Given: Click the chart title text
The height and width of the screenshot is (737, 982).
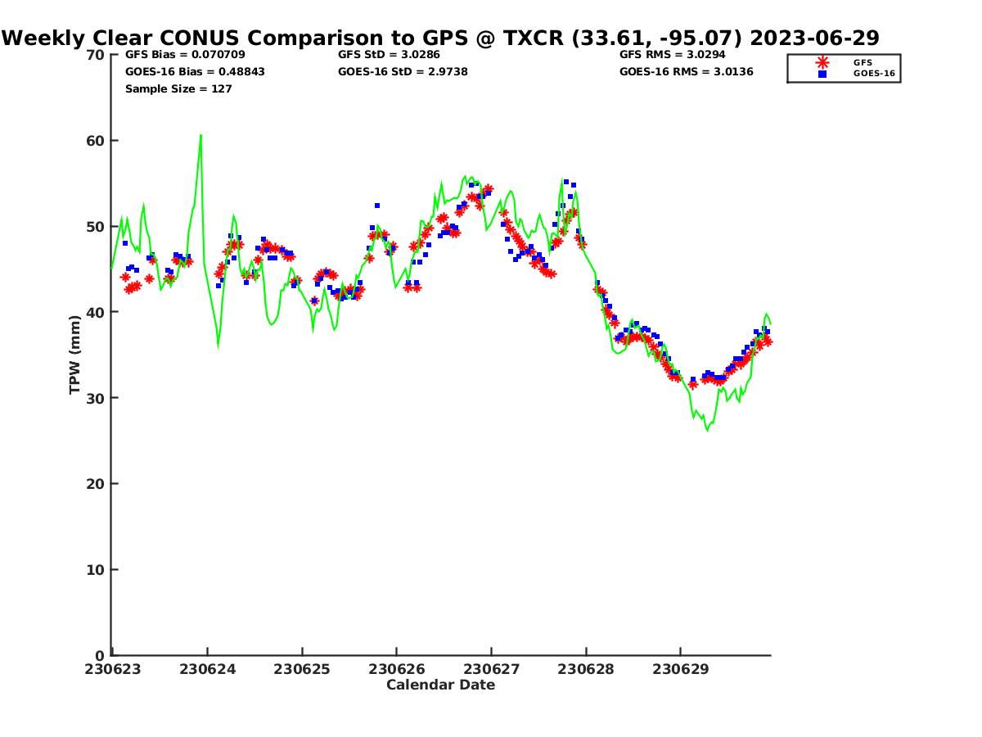Looking at the screenshot, I should click(x=440, y=38).
